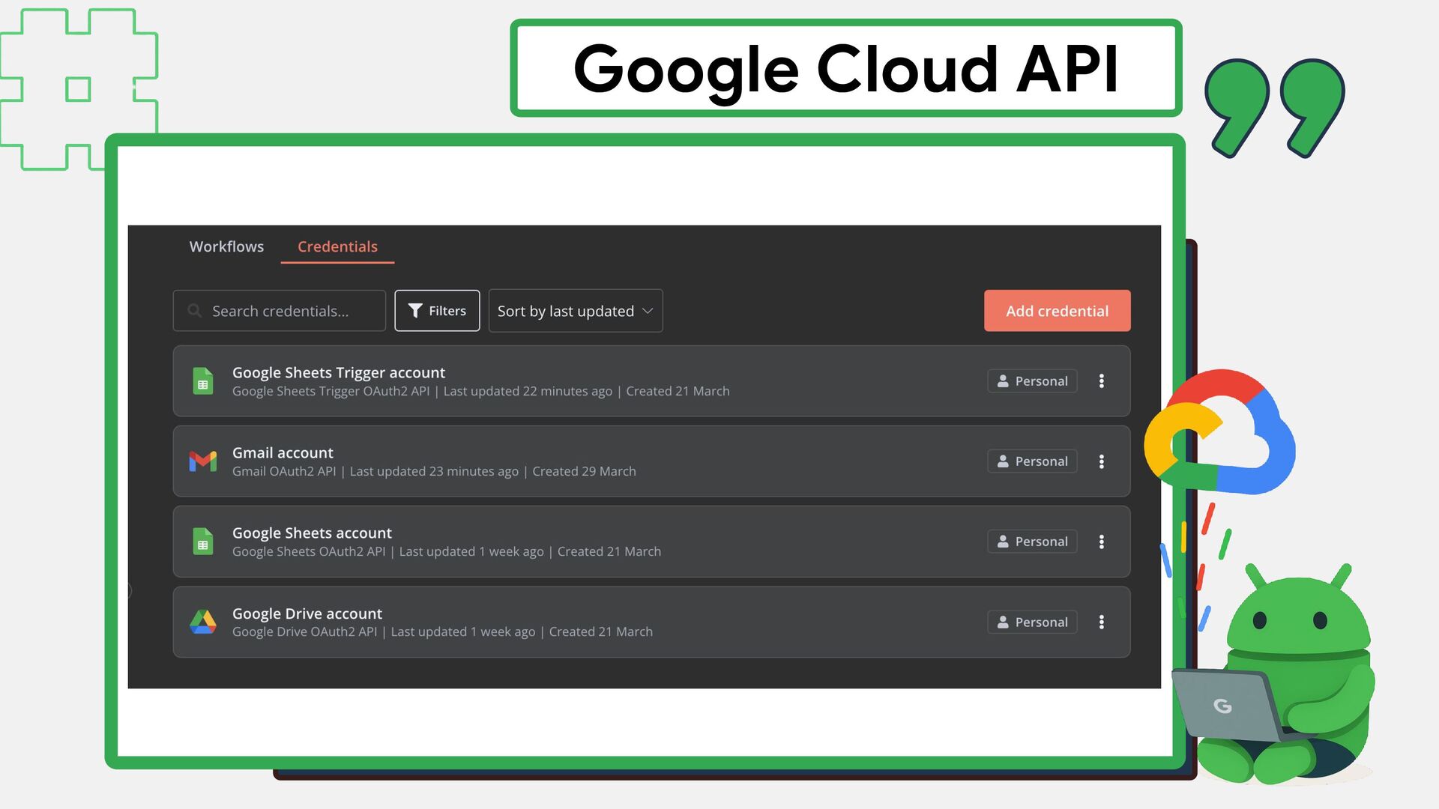Click the Google Sheets account spreadsheet icon

point(202,542)
